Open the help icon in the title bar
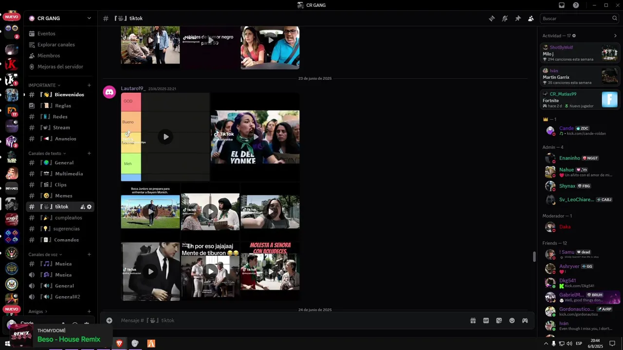Image resolution: width=623 pixels, height=350 pixels. pos(576,5)
